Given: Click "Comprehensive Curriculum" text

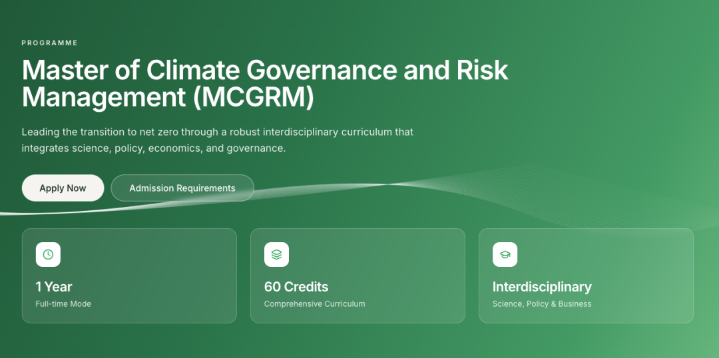Looking at the screenshot, I should 314,304.
